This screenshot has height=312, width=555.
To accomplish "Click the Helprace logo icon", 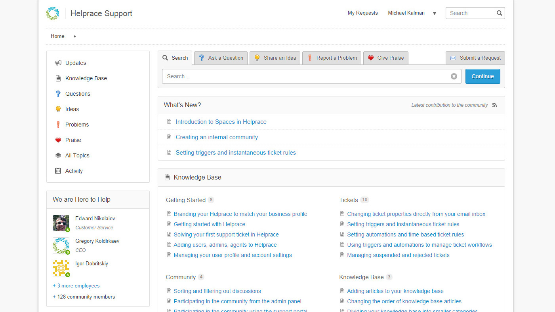I will coord(53,13).
